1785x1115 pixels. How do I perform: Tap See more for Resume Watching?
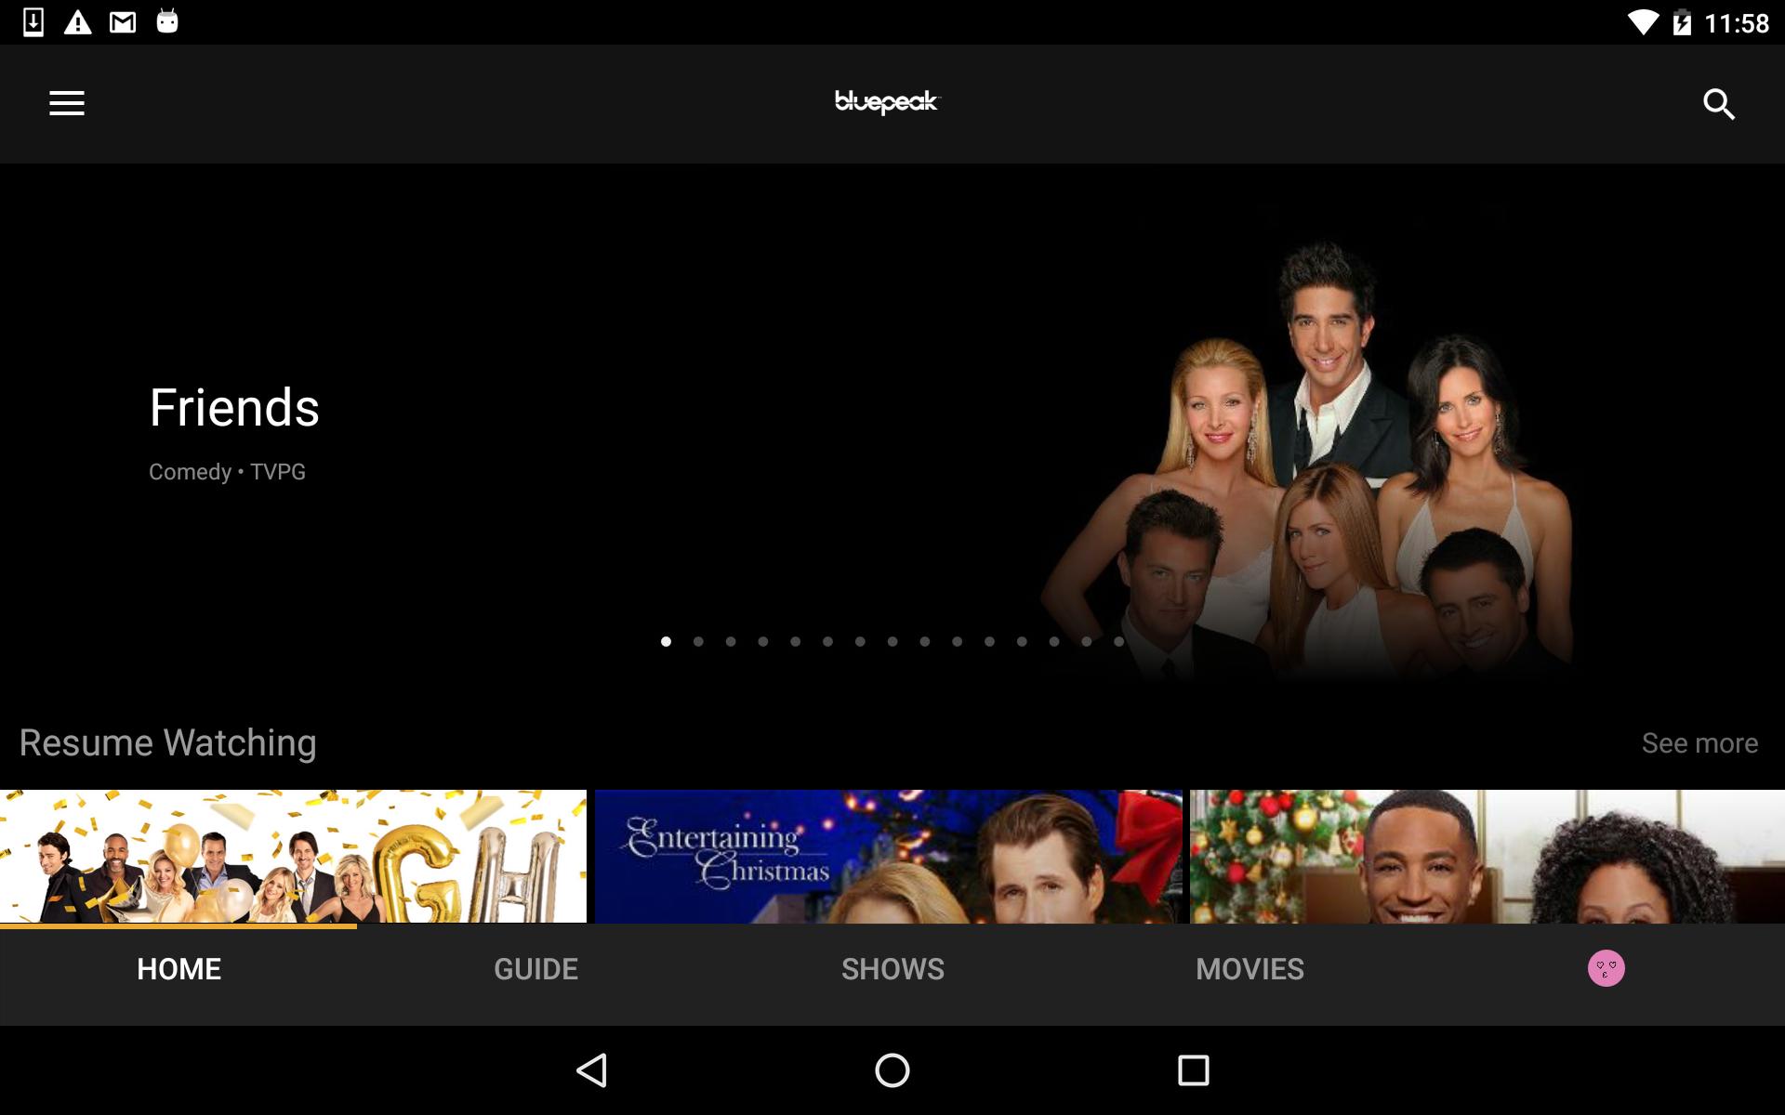click(x=1699, y=743)
